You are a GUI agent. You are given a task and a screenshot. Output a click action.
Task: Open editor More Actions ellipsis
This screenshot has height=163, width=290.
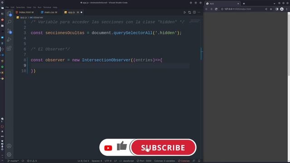199,12
